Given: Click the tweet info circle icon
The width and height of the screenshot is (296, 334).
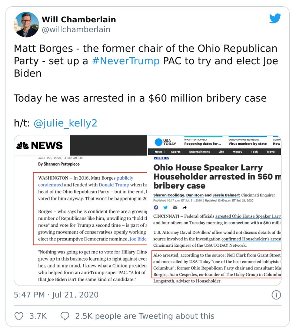Looking at the screenshot, I should click(x=276, y=295).
